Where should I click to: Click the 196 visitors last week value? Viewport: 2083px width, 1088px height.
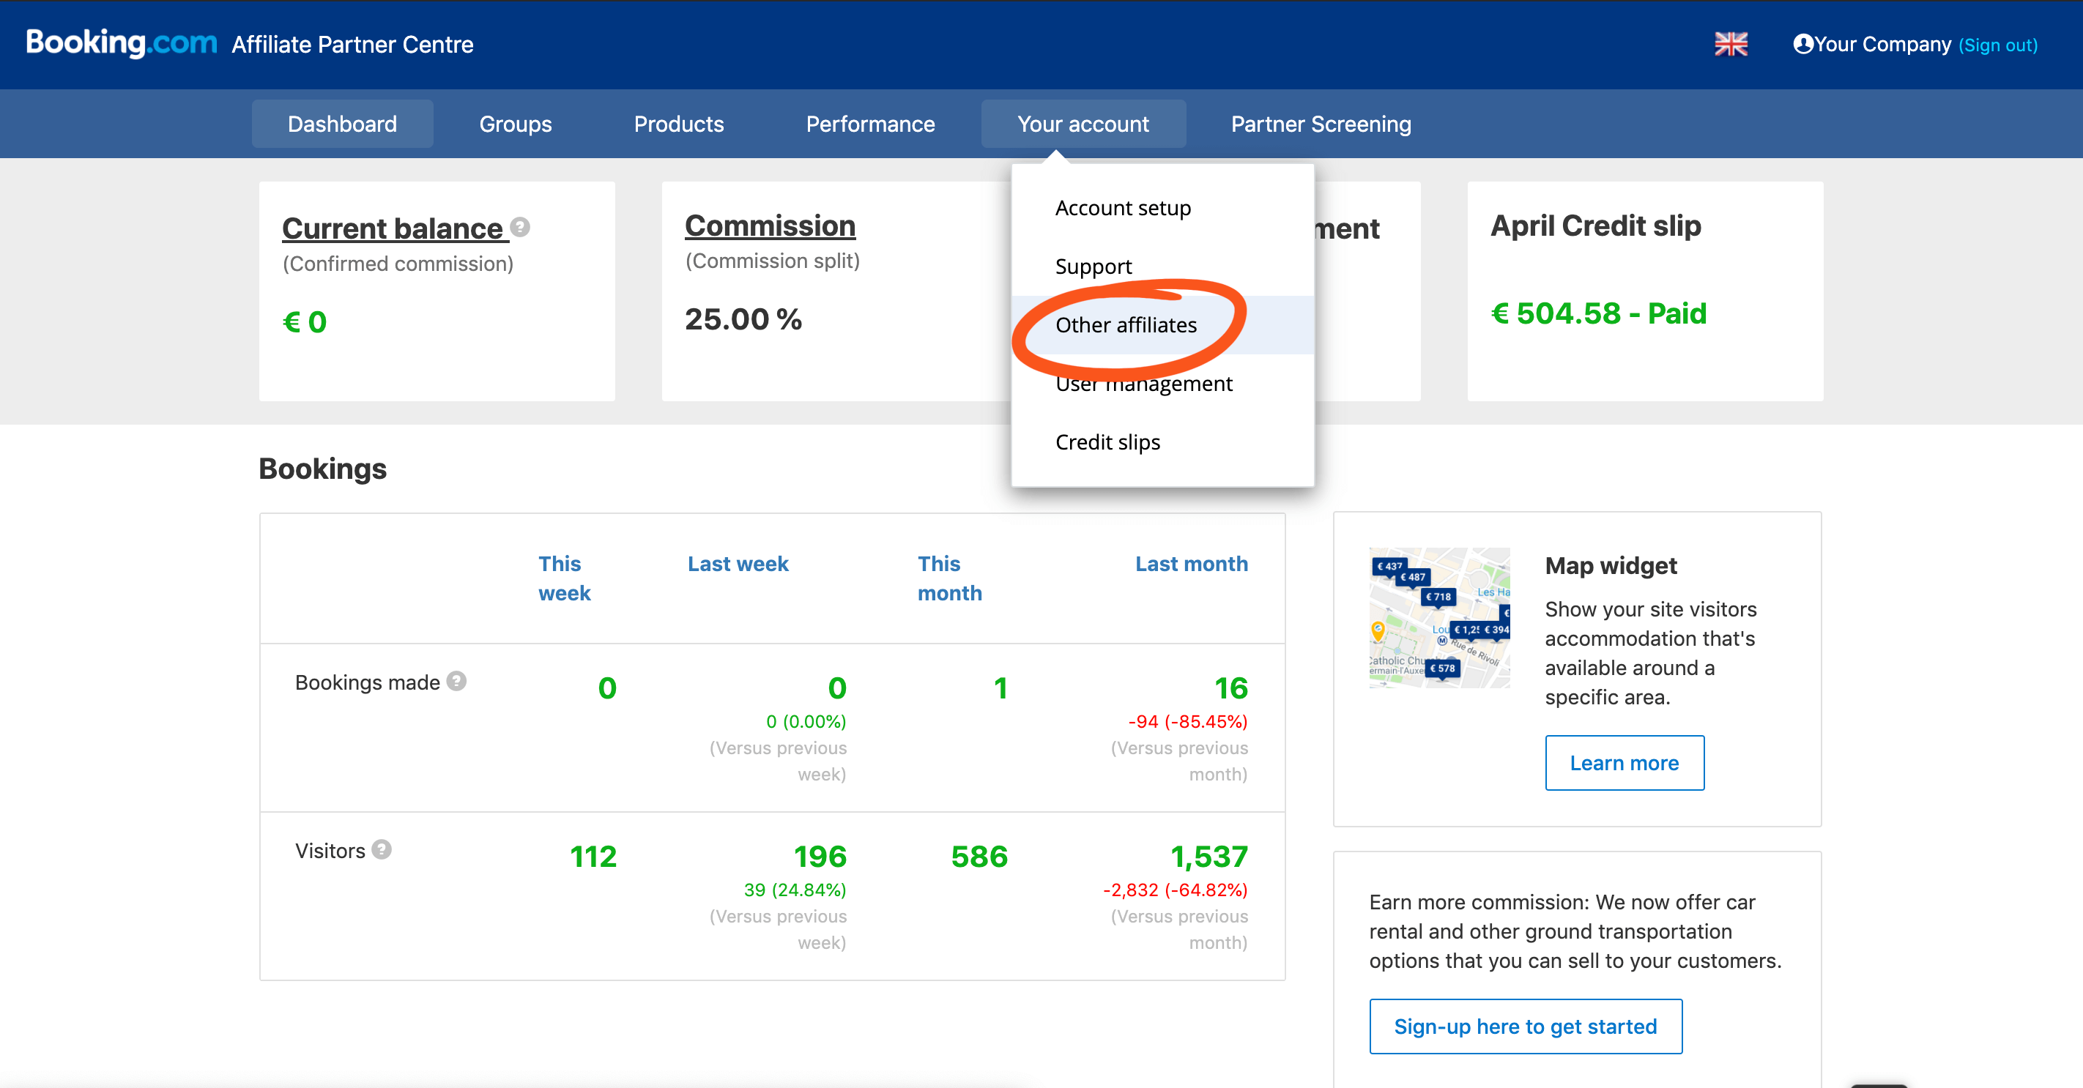pos(820,856)
